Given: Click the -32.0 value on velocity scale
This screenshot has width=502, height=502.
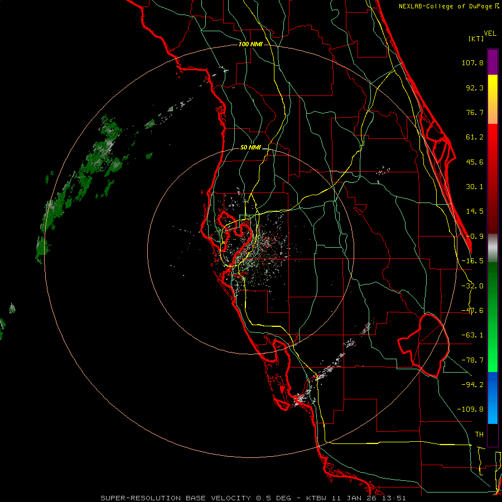Looking at the screenshot, I should point(472,286).
